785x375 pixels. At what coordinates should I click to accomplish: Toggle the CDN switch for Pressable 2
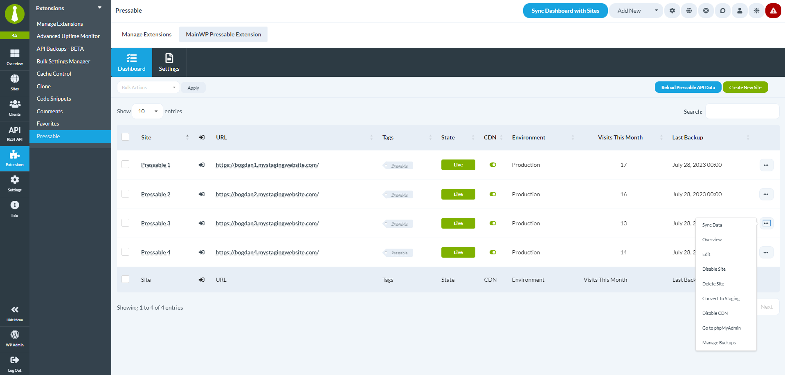pyautogui.click(x=493, y=194)
